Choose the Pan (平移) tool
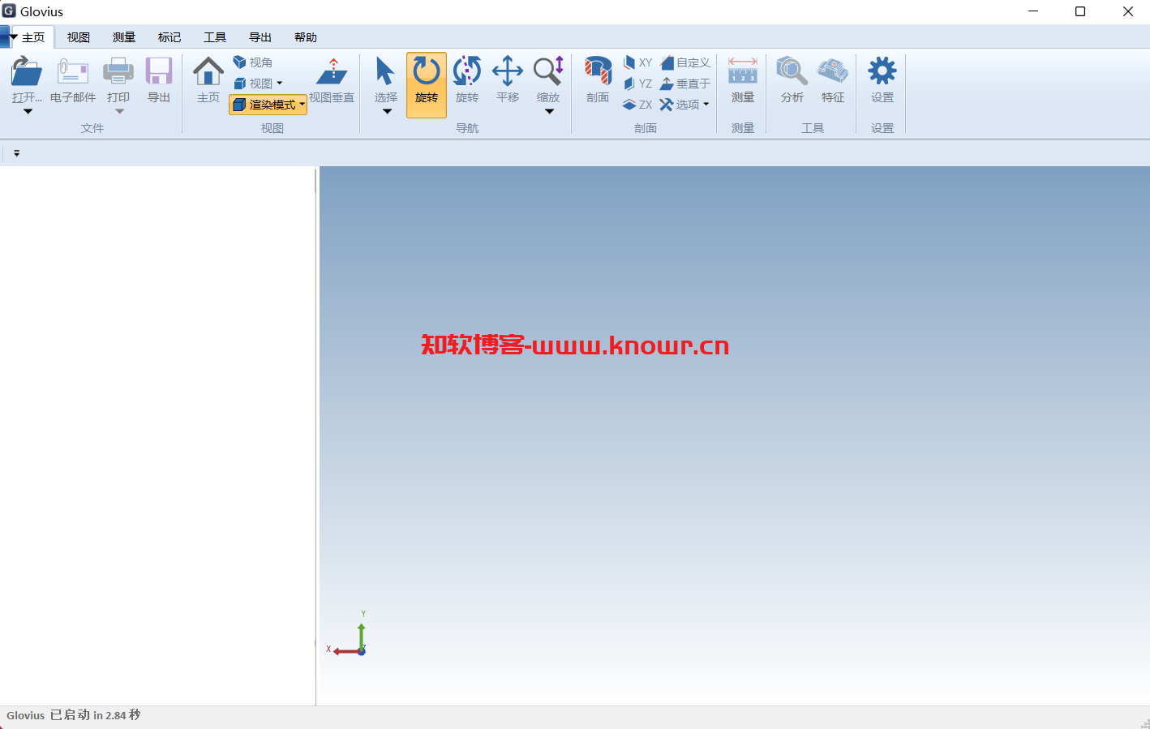 click(x=508, y=71)
